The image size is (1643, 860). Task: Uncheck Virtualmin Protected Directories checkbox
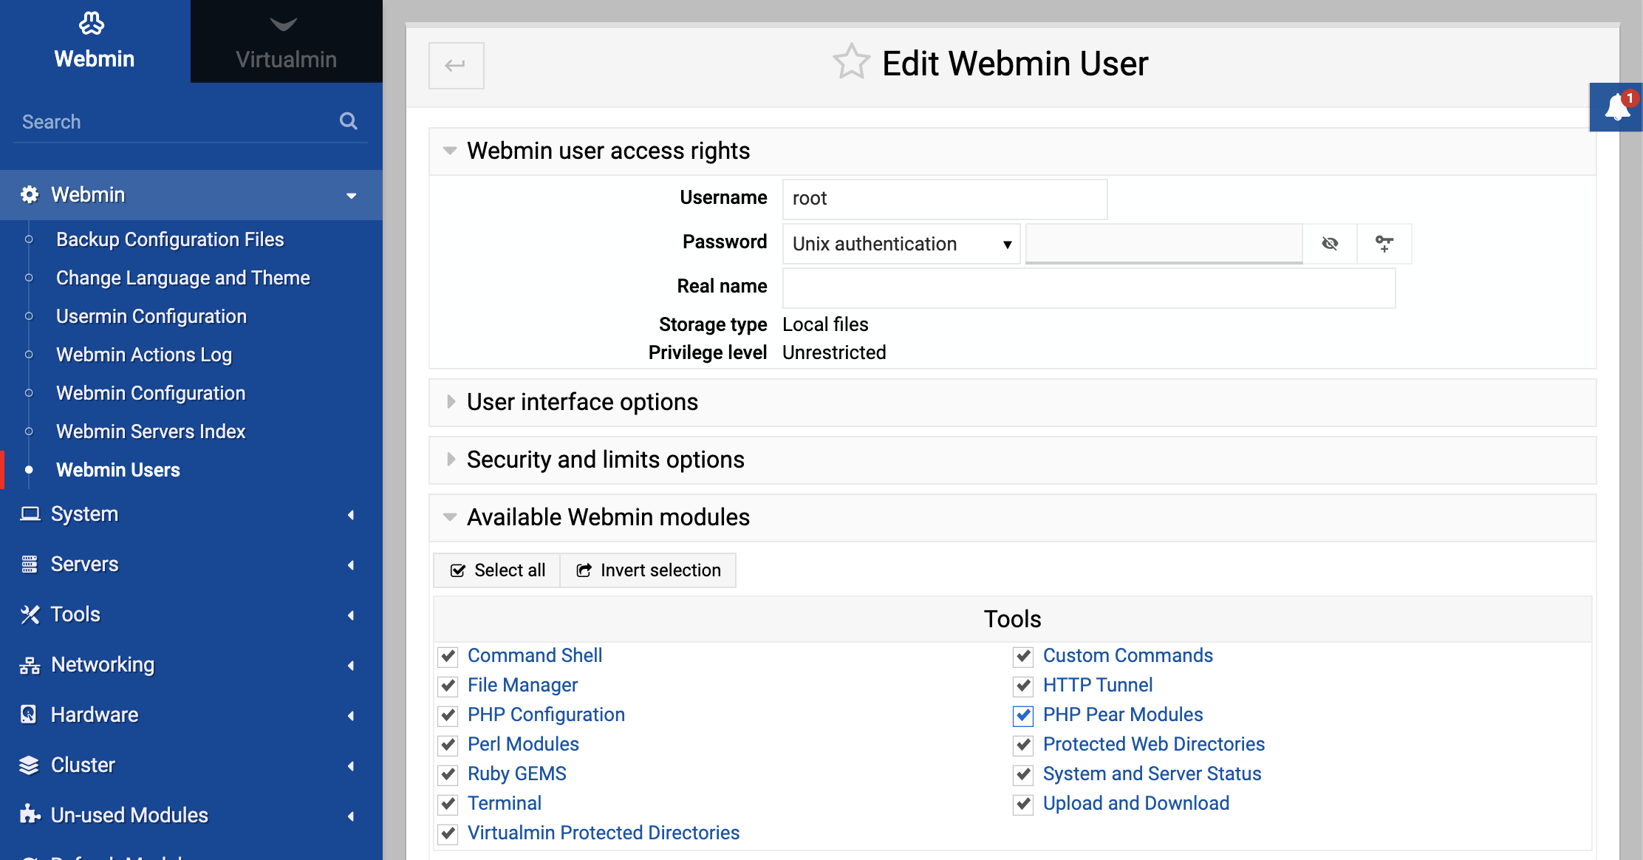click(448, 833)
